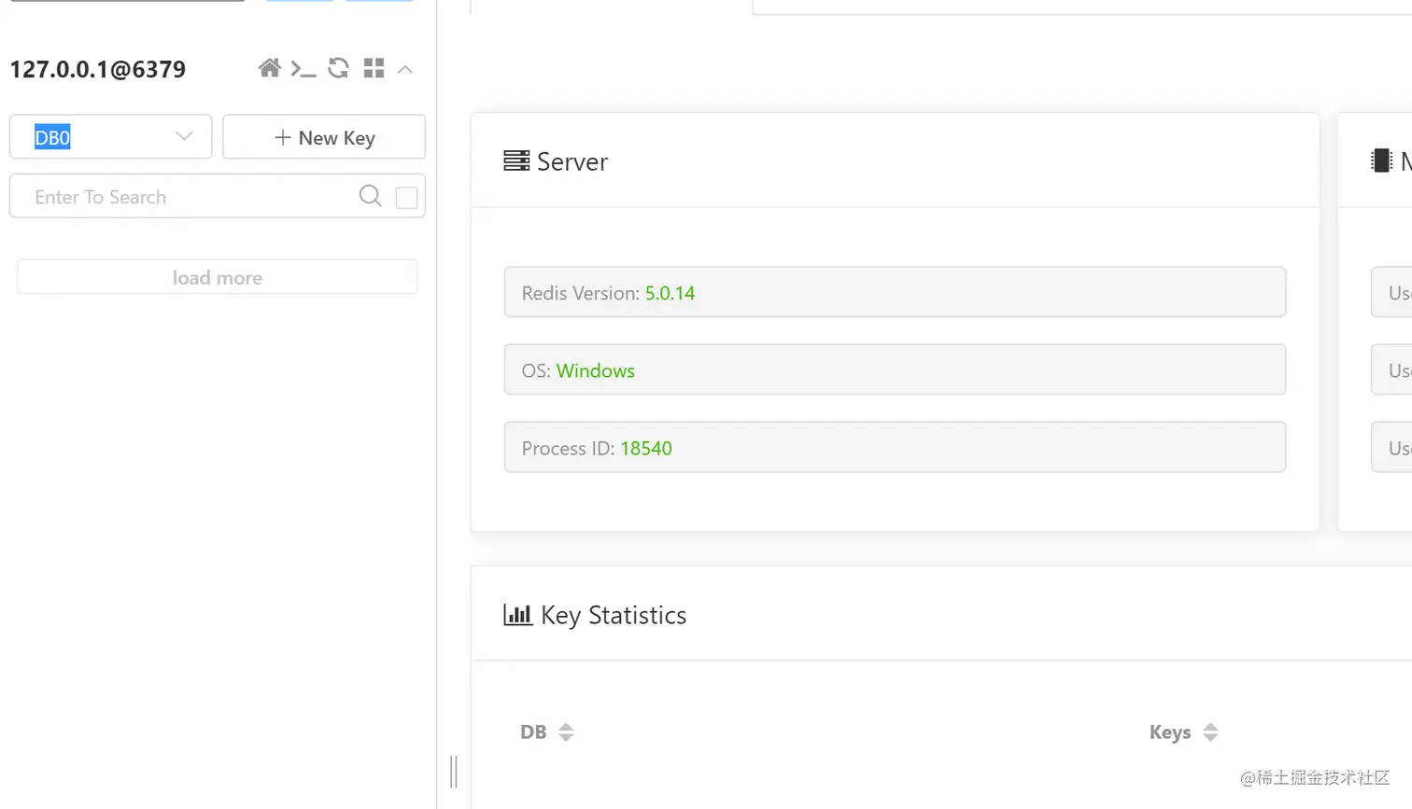This screenshot has width=1412, height=809.
Task: Select the 127.0.0.1@6379 connection title
Action: click(98, 69)
